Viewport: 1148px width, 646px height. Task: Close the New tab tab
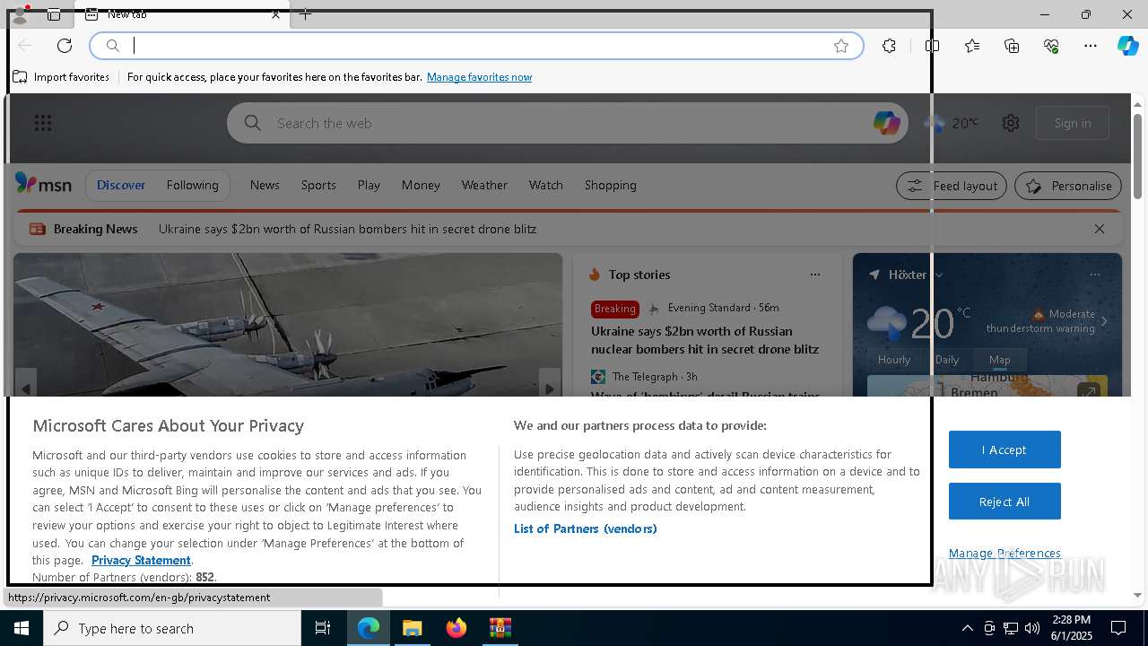(275, 14)
